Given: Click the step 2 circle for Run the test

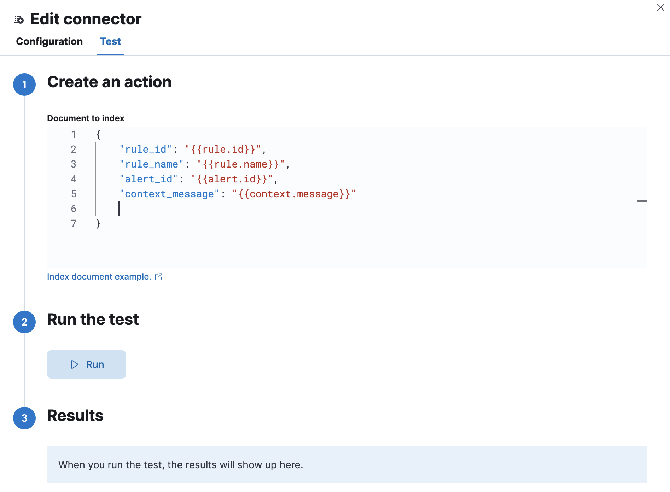Looking at the screenshot, I should click(24, 322).
